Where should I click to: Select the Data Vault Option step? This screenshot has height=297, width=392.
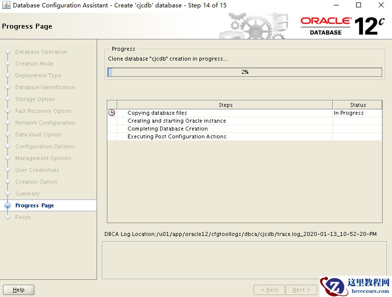click(x=38, y=134)
